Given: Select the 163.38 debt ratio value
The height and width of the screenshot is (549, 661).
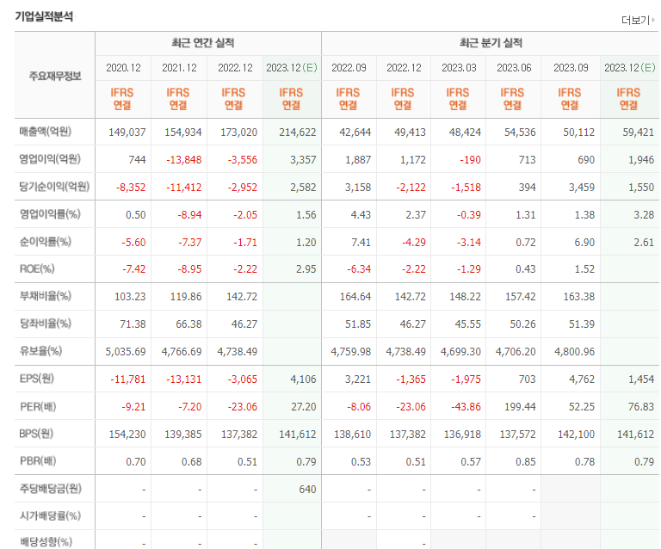Looking at the screenshot, I should (x=578, y=297).
